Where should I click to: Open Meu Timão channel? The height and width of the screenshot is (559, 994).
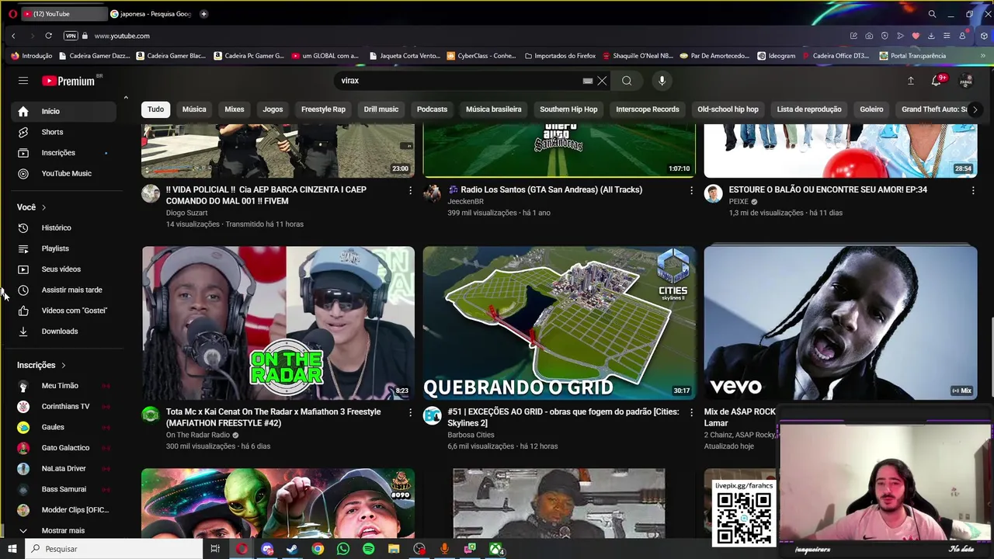tap(64, 386)
